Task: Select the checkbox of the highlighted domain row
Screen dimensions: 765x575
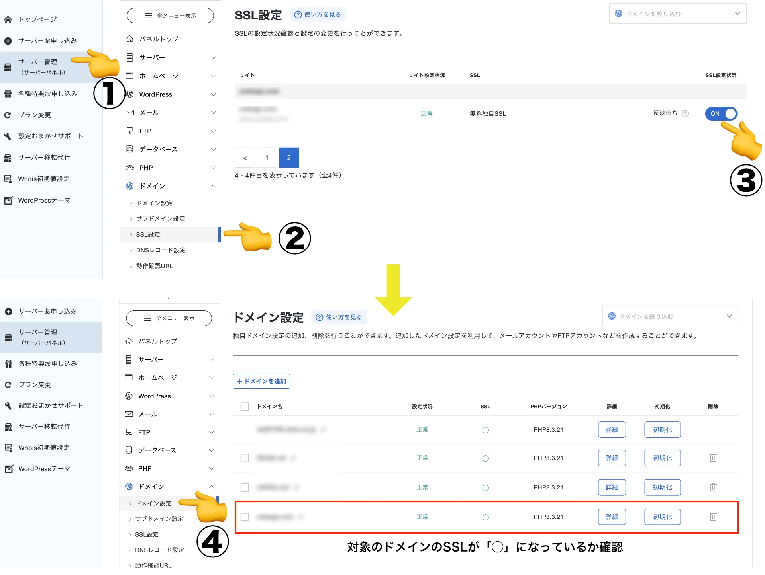Action: tap(244, 517)
